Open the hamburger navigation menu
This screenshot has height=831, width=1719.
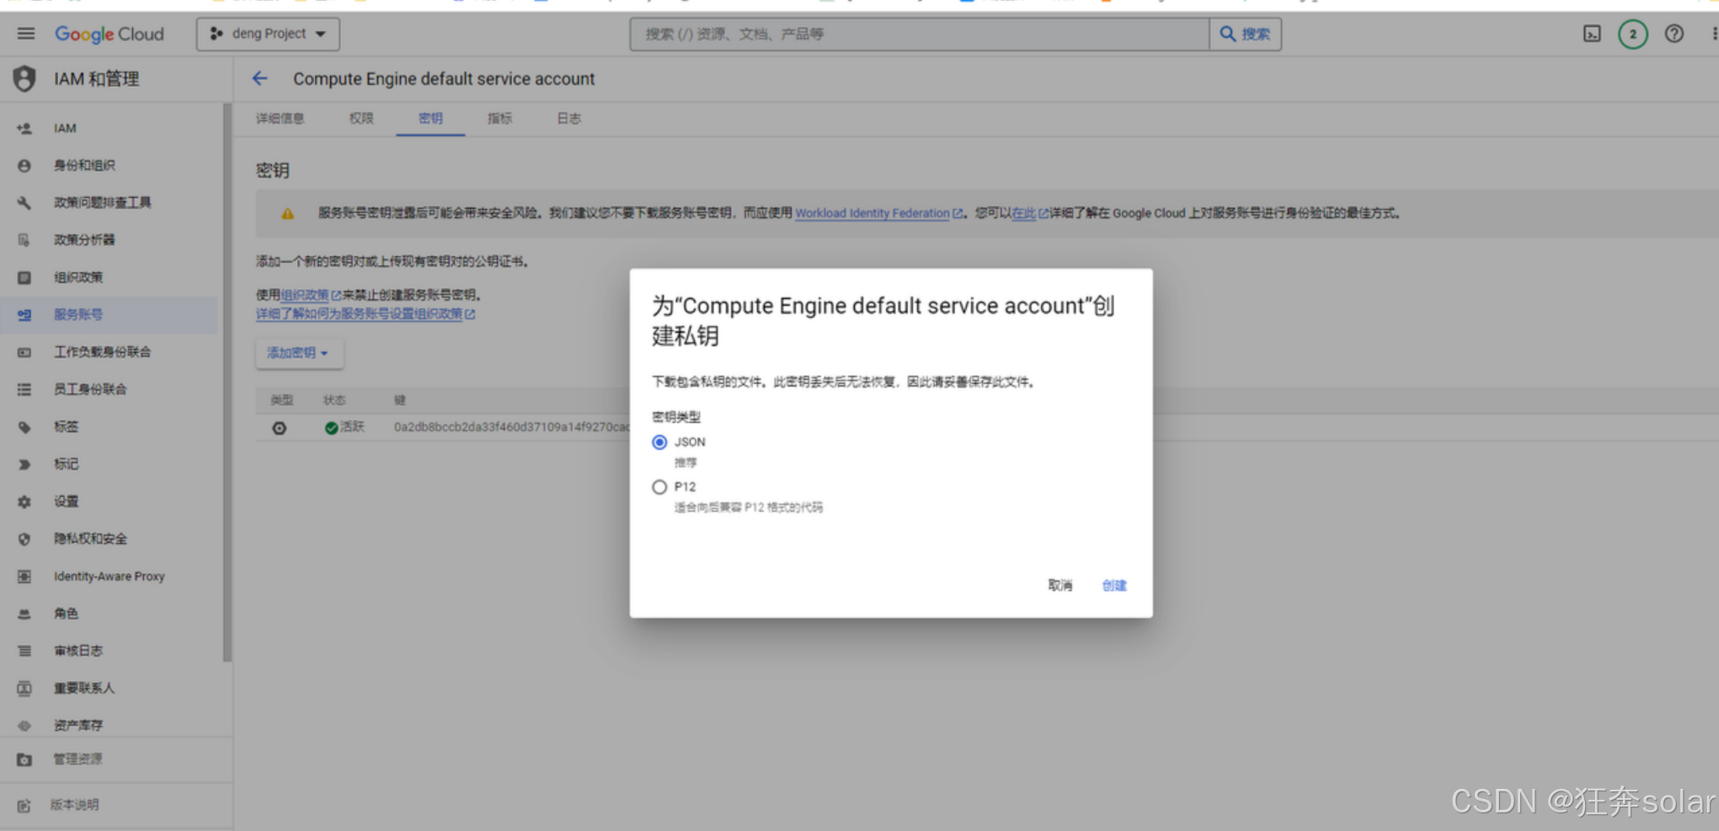(x=26, y=34)
